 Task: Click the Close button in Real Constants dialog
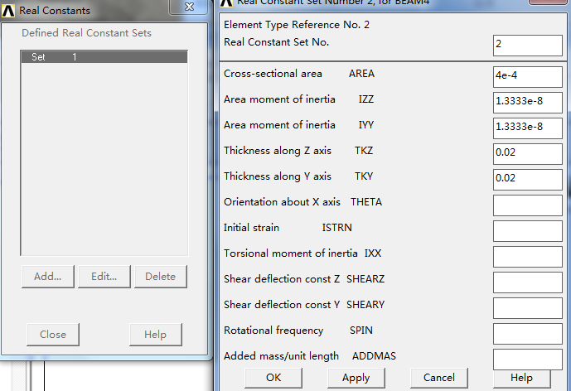(x=53, y=335)
